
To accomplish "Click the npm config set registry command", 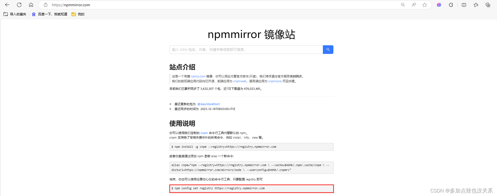I will (251, 188).
